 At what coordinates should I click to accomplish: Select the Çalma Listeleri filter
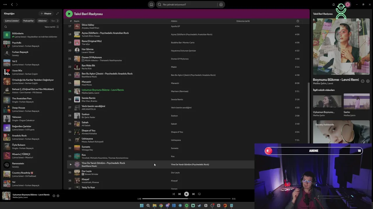click(x=12, y=21)
